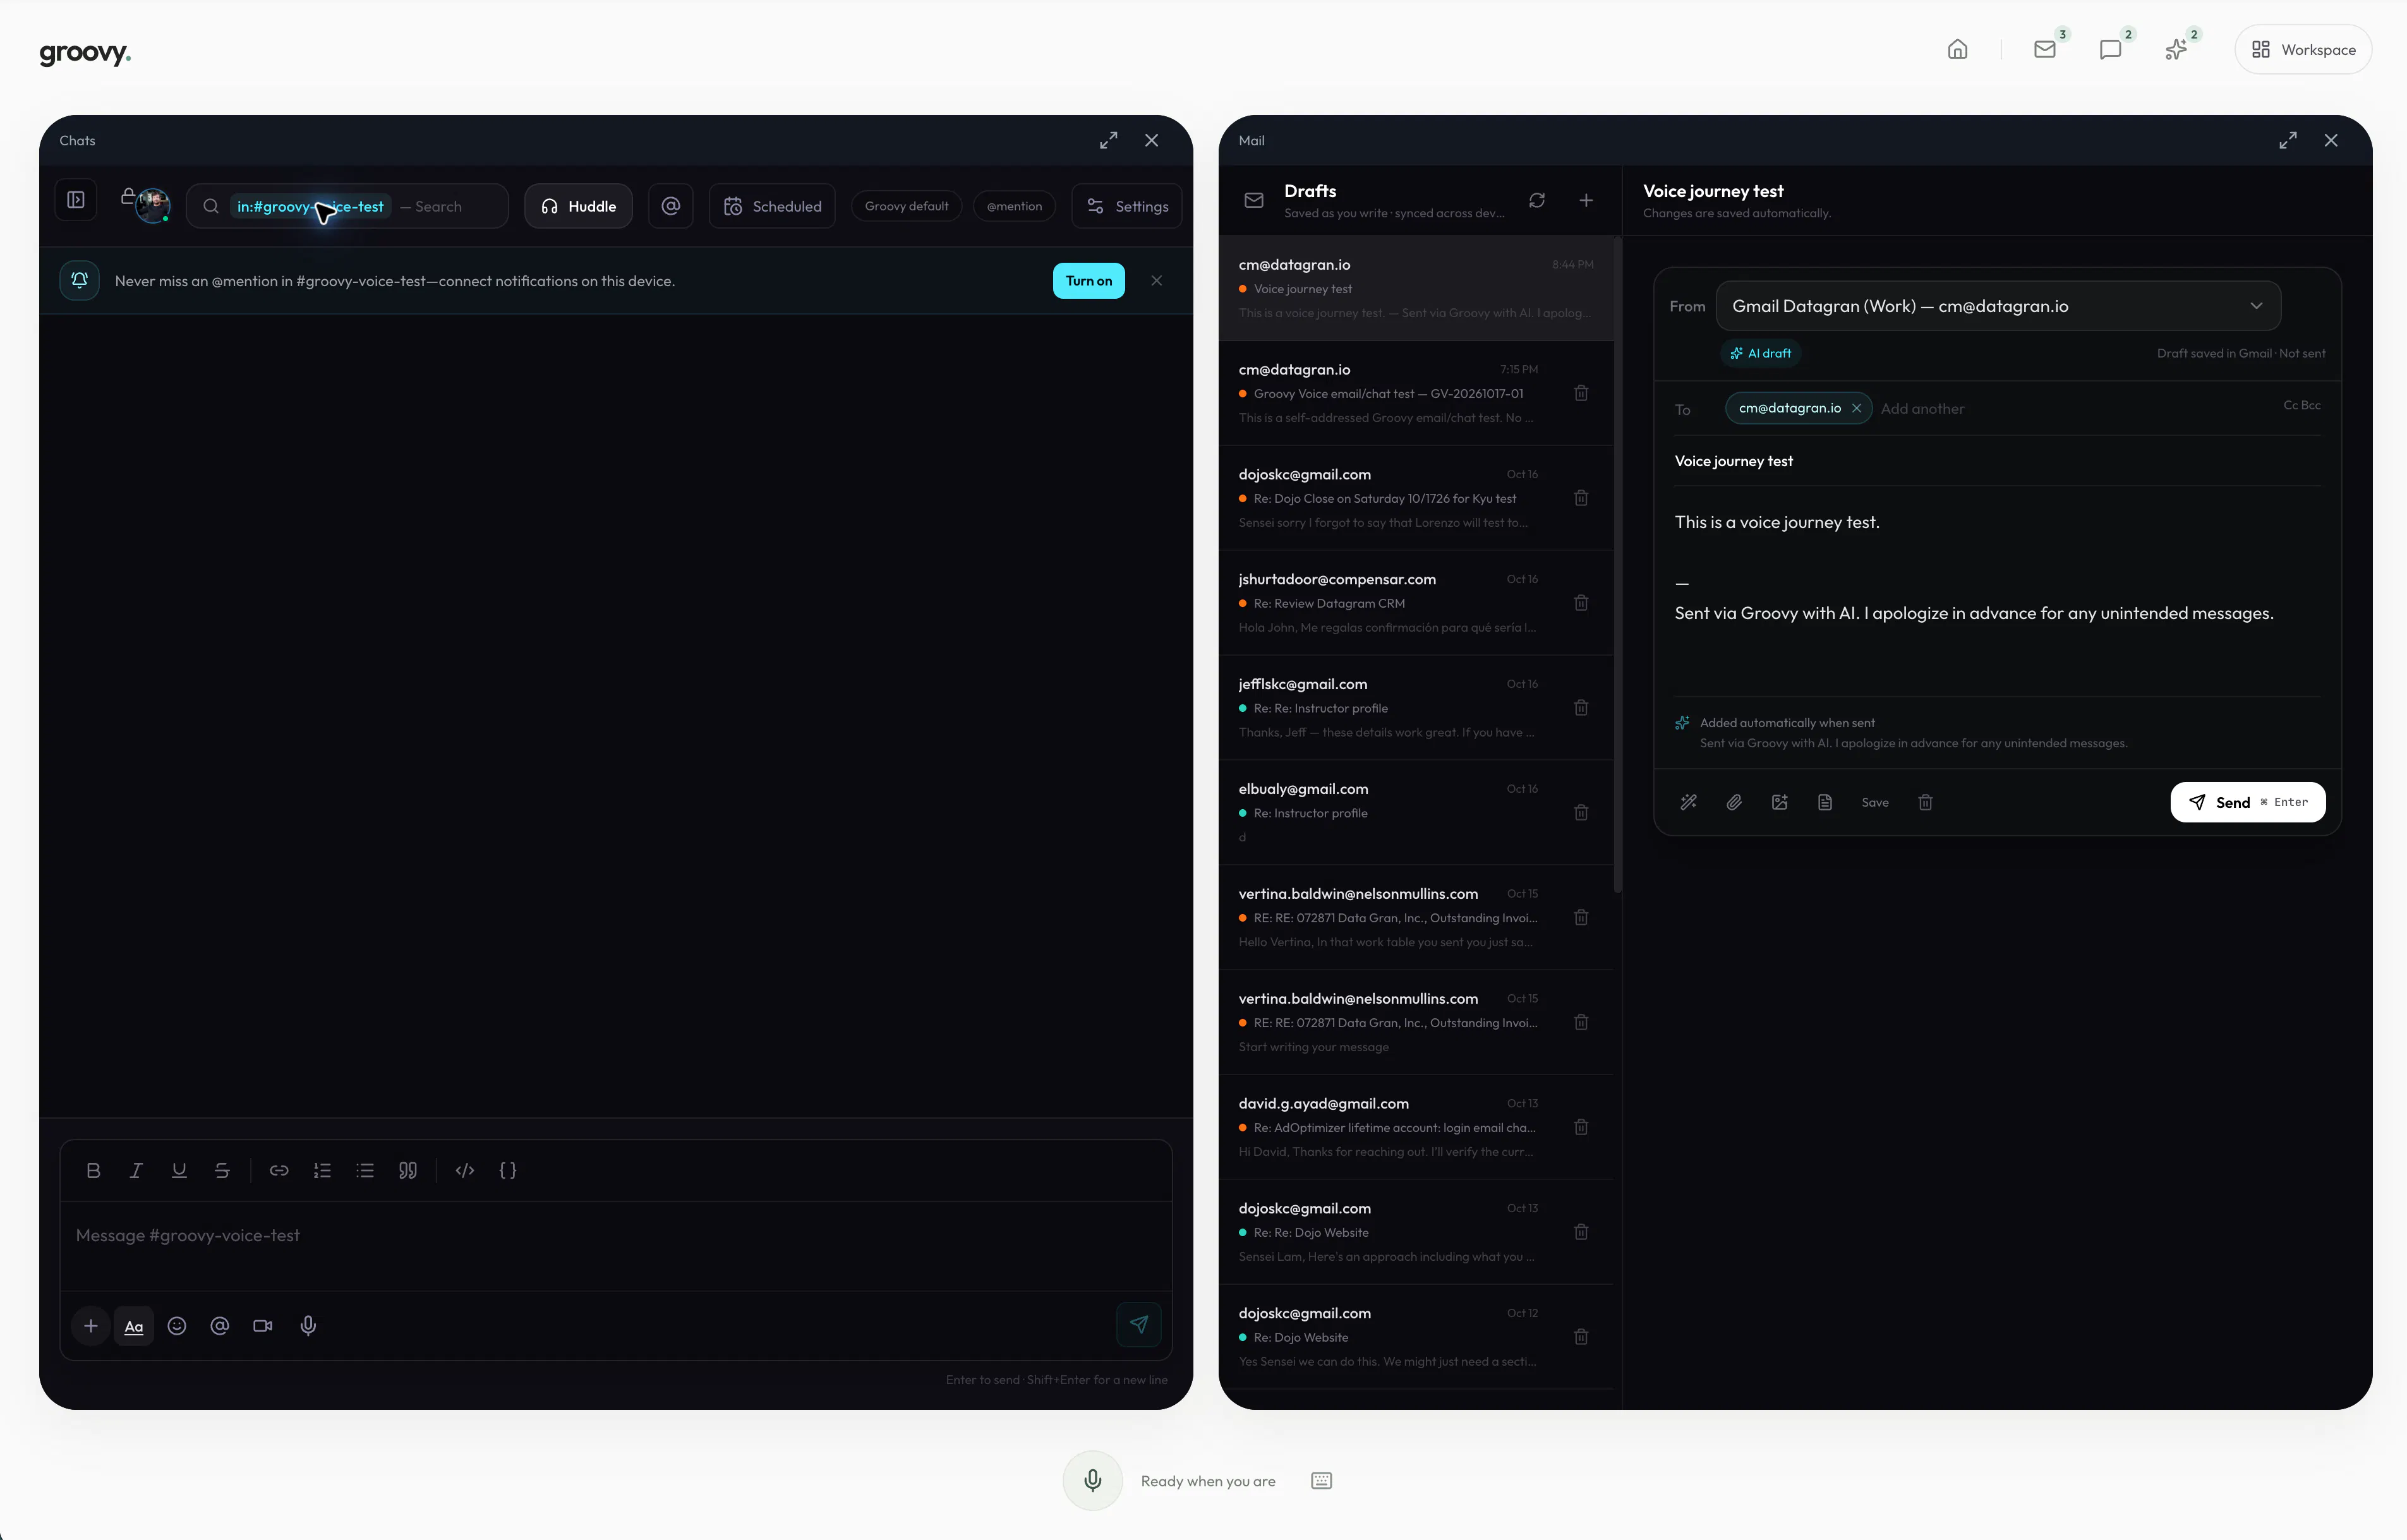Record a video clip in chat composer
This screenshot has width=2407, height=1540.
pyautogui.click(x=263, y=1326)
